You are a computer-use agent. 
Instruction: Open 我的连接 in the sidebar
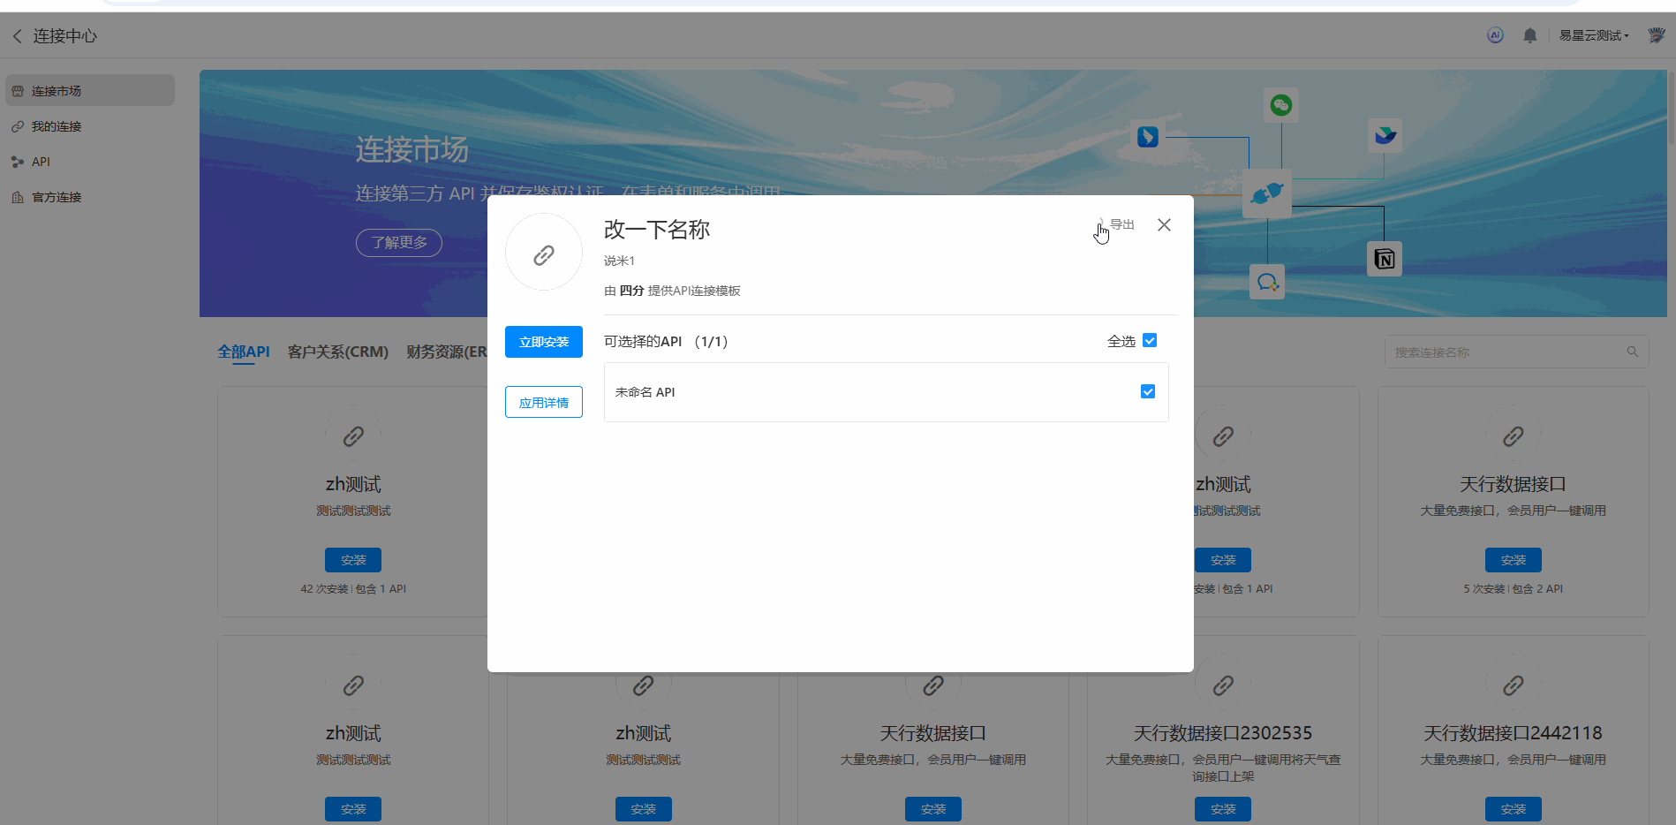coord(57,126)
